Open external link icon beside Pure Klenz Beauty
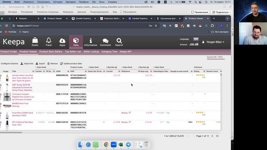Image resolution: width=267 pixels, height=150 pixels. click(130, 112)
